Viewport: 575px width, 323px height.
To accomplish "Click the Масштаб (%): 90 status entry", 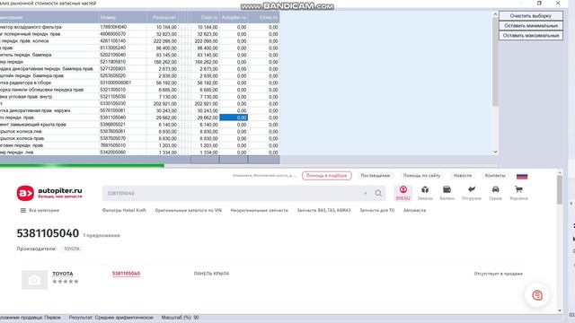I will (180, 318).
